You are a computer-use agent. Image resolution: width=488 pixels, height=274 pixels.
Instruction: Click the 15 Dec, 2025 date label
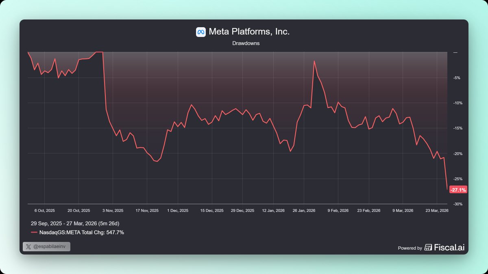click(212, 211)
